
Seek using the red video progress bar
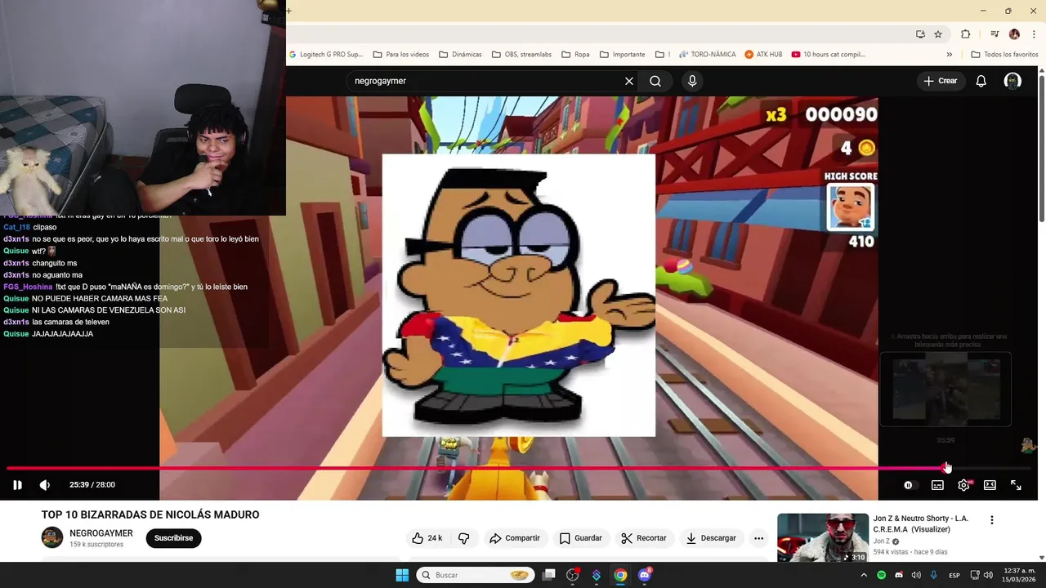[x=519, y=469]
